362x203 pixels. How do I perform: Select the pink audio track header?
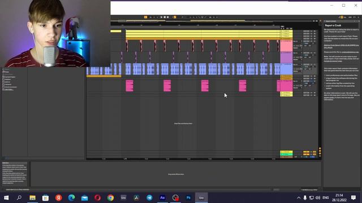point(286,46)
